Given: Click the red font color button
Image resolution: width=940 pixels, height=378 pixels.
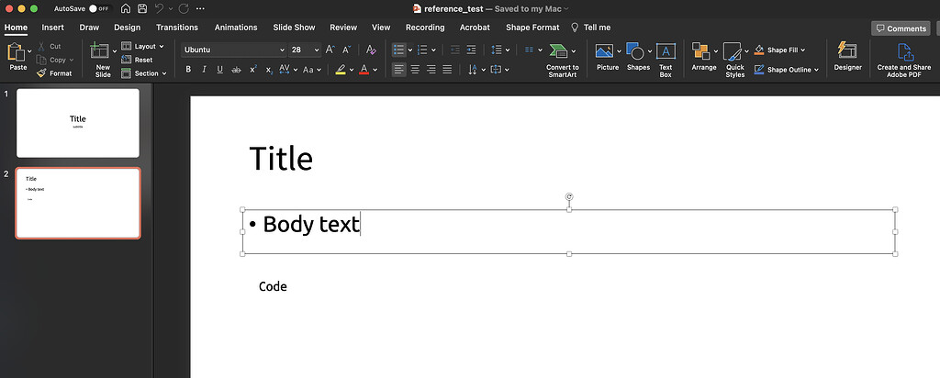Looking at the screenshot, I should 364,70.
